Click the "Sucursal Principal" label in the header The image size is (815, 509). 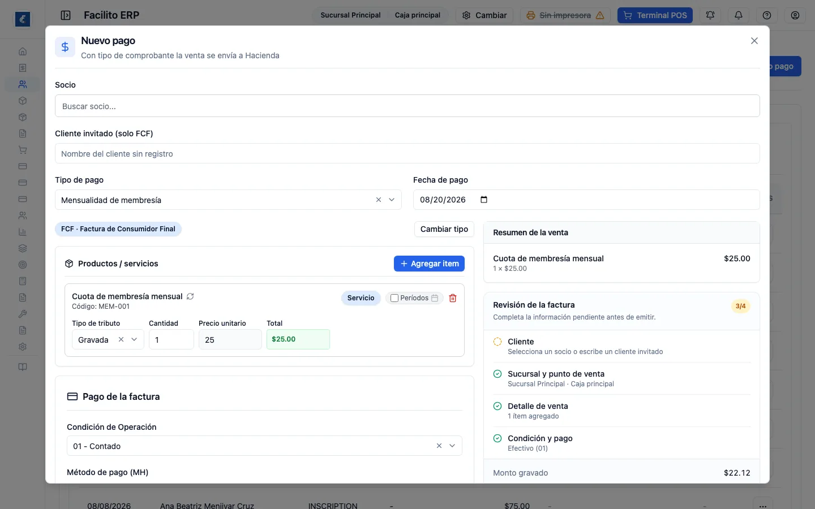pyautogui.click(x=350, y=15)
